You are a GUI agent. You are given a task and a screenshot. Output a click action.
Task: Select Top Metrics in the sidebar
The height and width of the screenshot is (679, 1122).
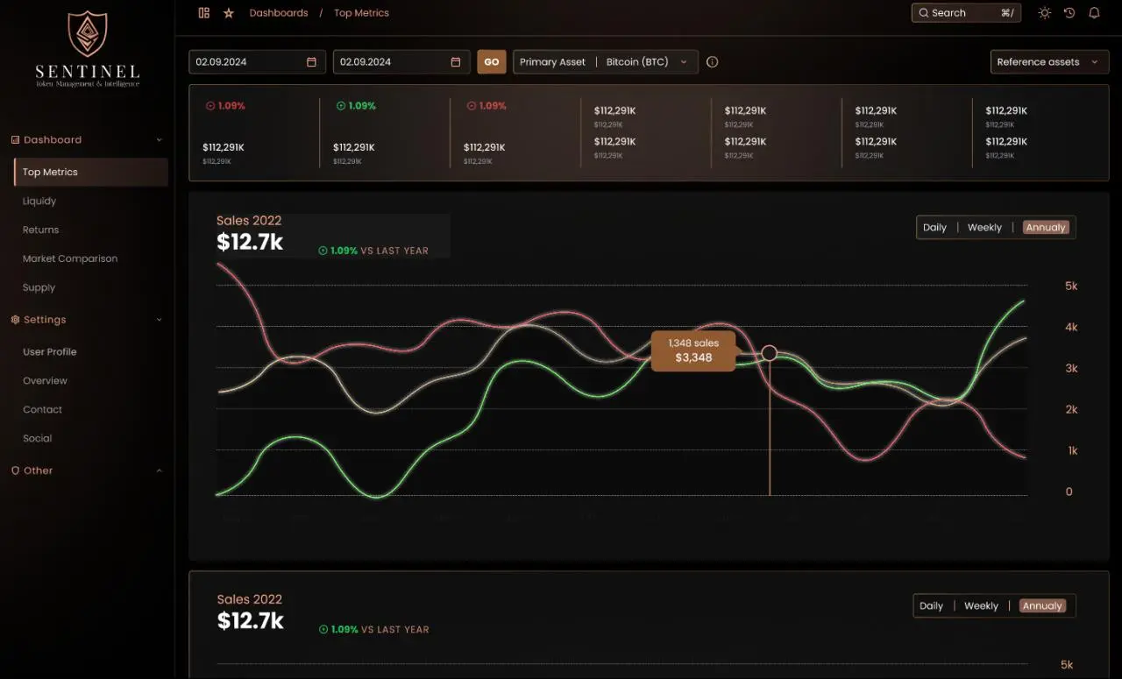coord(90,173)
